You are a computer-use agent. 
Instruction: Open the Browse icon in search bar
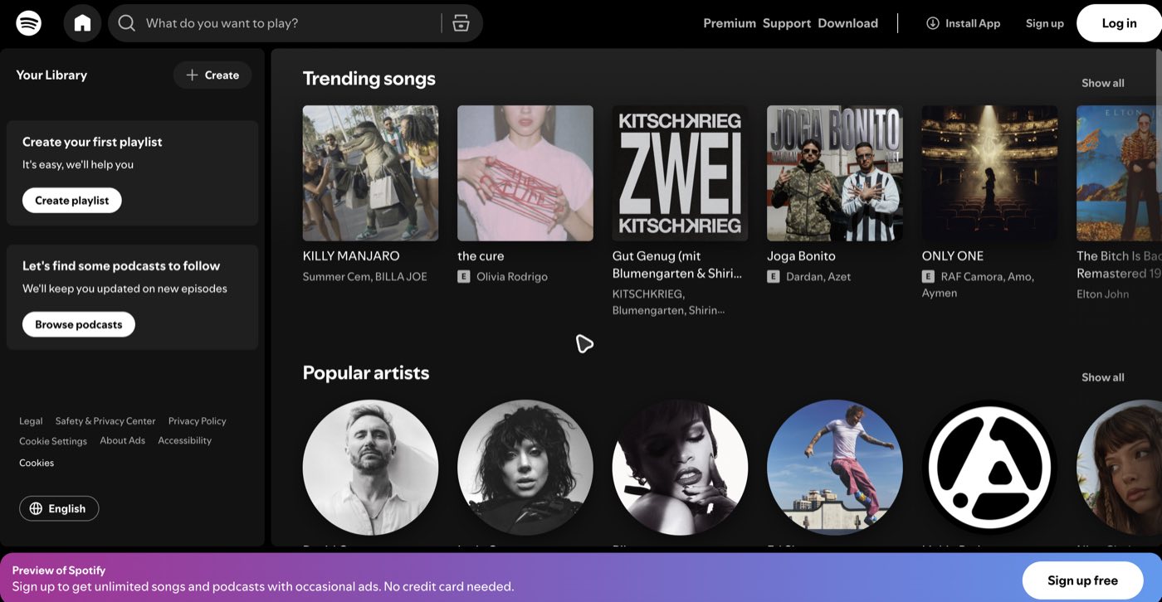tap(461, 23)
